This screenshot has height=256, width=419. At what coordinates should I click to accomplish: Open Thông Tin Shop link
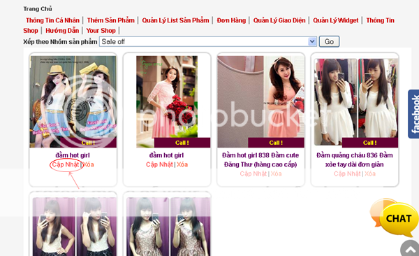pyautogui.click(x=381, y=20)
